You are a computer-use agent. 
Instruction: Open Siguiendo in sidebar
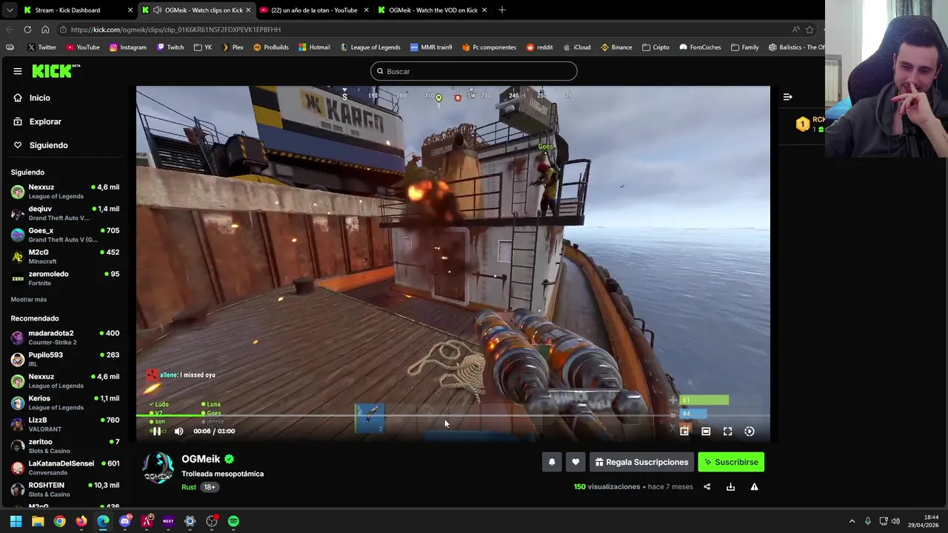[48, 145]
